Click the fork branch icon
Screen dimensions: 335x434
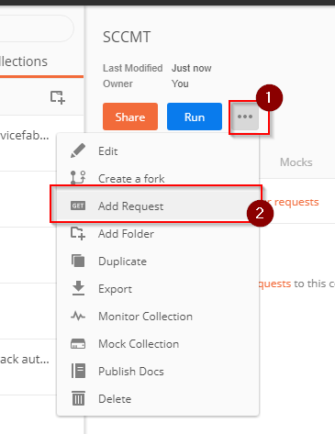click(78, 178)
